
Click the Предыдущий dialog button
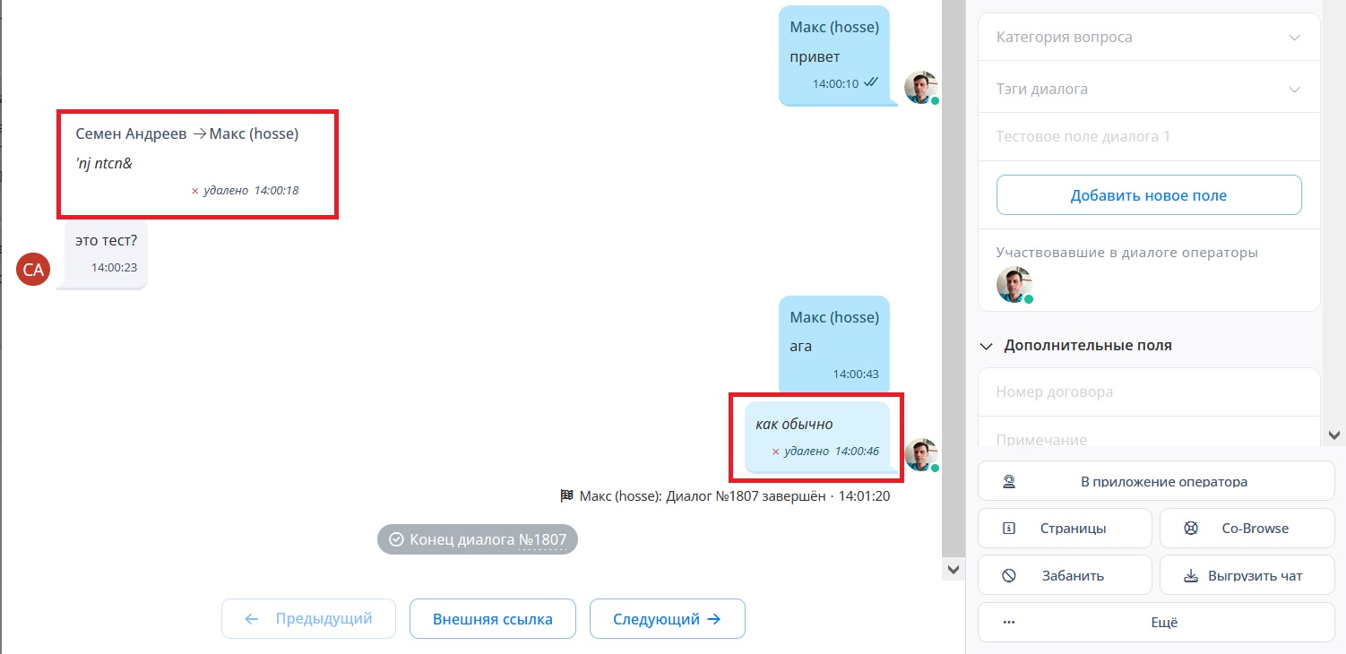[x=308, y=619]
